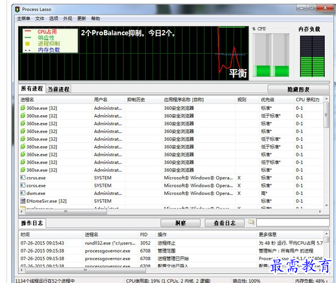
Task: Open the 选项 menu
Action: tap(54, 18)
